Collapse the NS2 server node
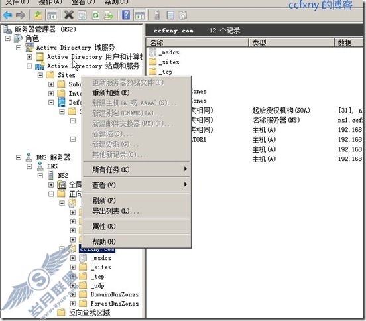Viewport: 366px width, 321px height. (x=40, y=176)
